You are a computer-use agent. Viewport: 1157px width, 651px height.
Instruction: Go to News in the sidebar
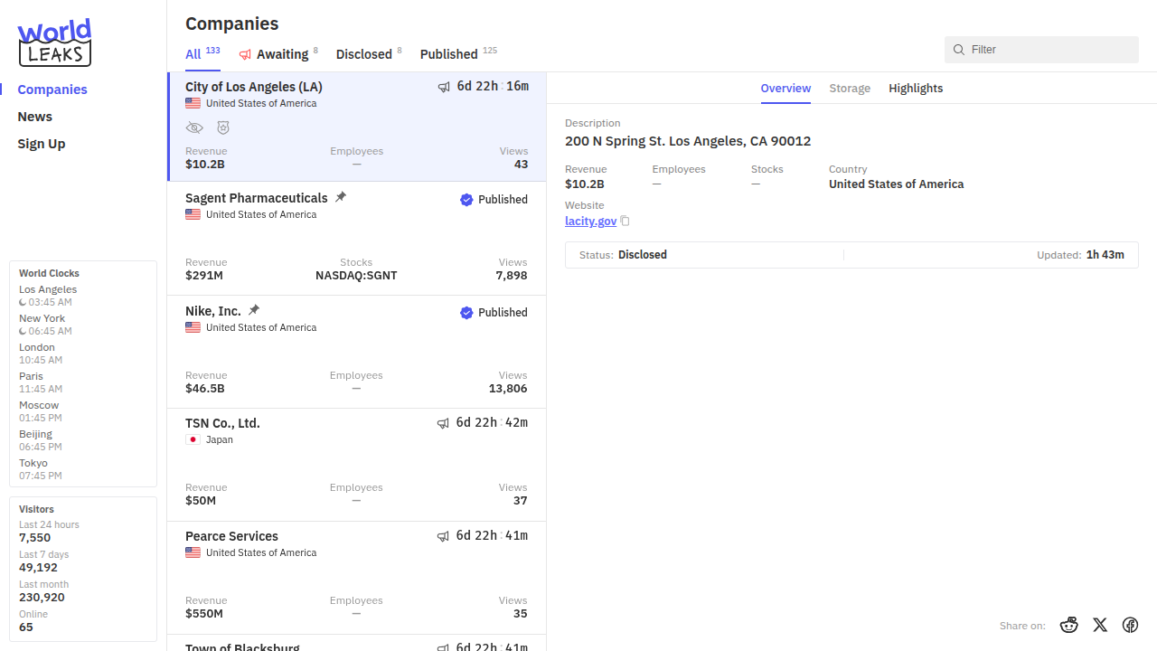pos(35,117)
